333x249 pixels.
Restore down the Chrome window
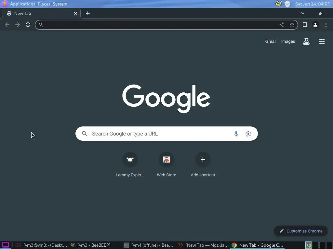(x=321, y=13)
